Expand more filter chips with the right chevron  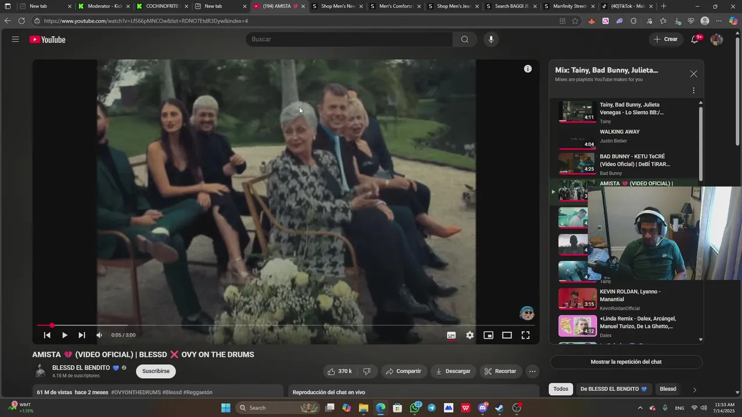pos(694,390)
